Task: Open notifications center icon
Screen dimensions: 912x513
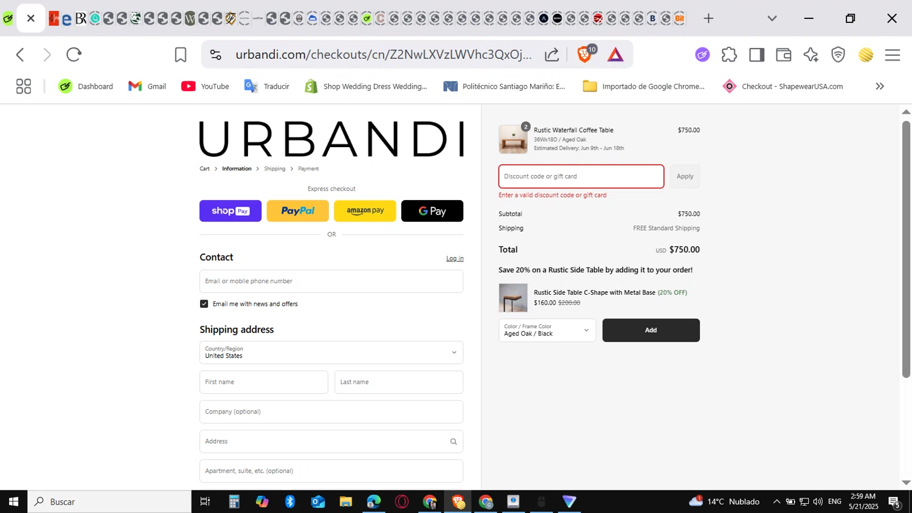Action: (x=894, y=502)
